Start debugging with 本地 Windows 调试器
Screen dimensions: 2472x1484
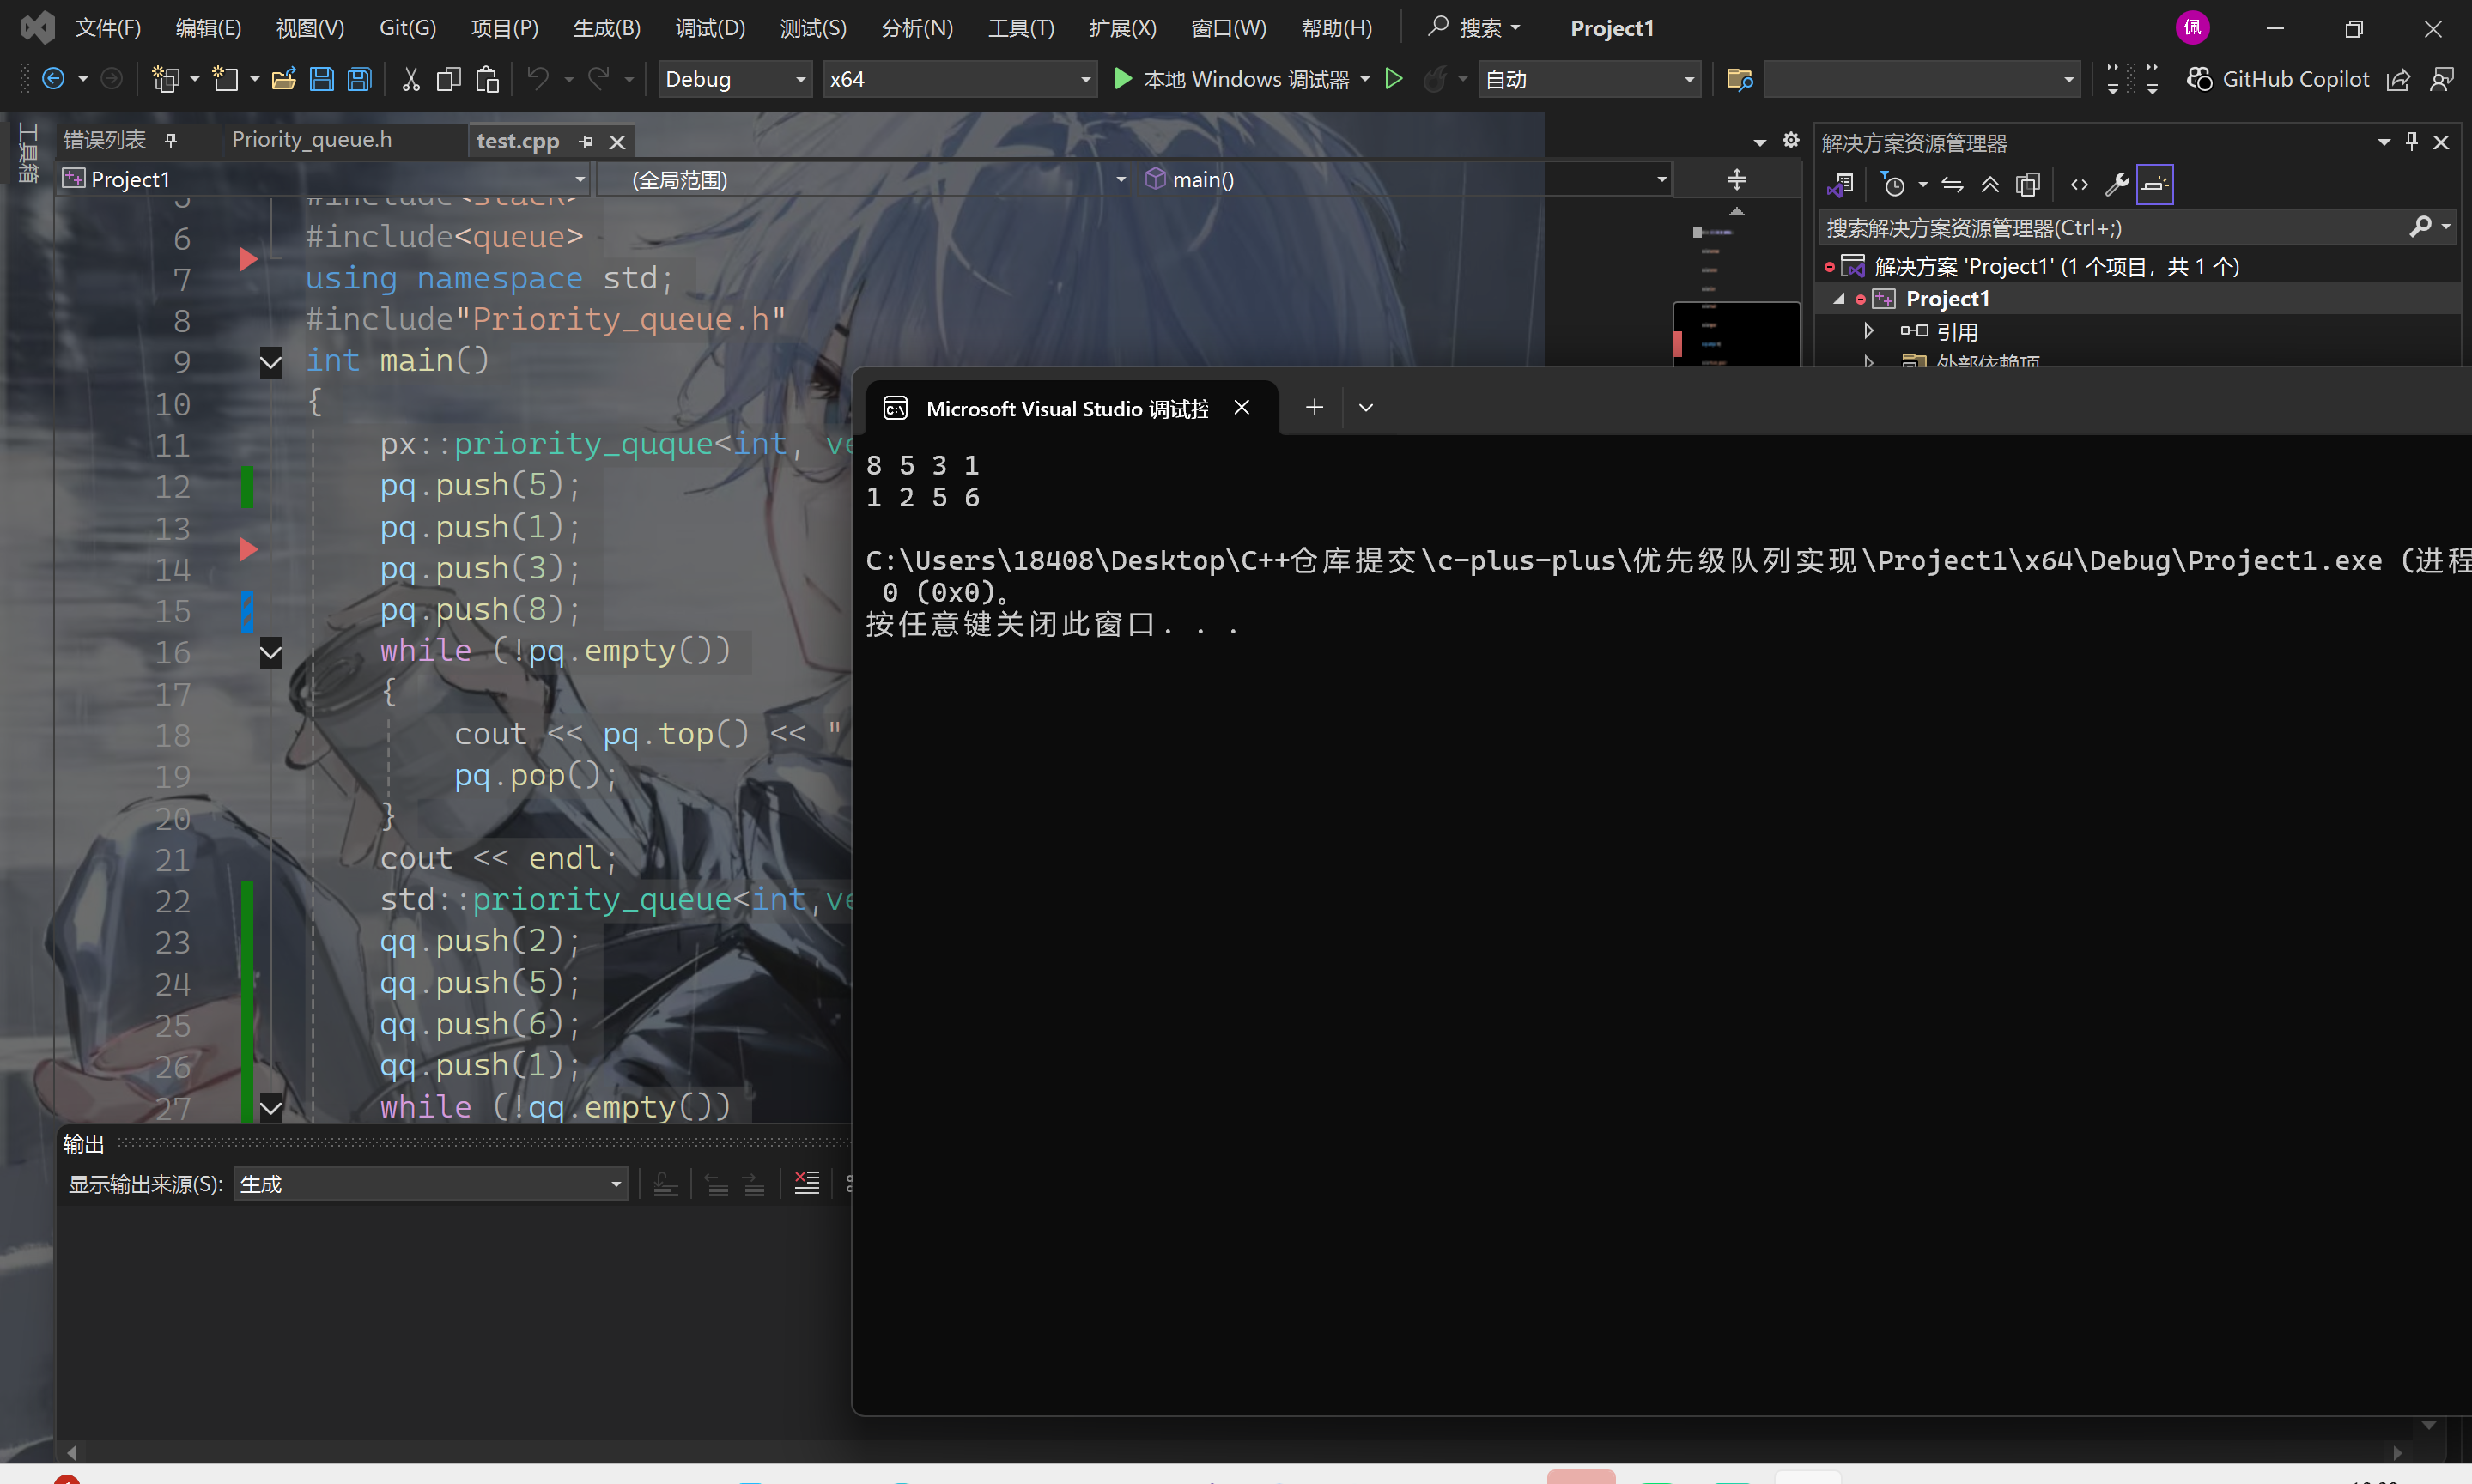click(1231, 79)
